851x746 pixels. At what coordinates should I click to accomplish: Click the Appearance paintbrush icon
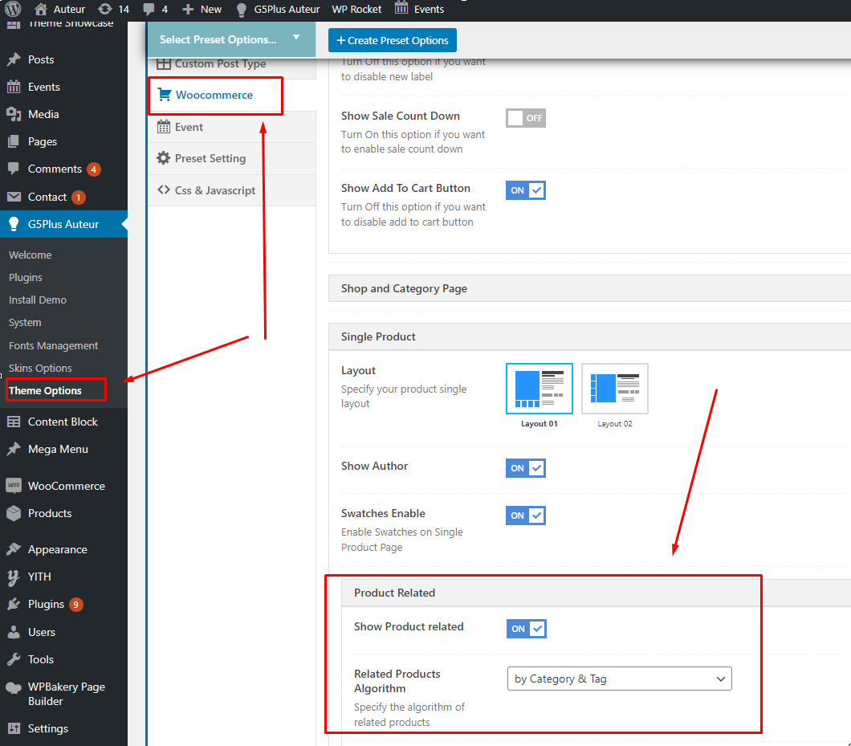(14, 549)
